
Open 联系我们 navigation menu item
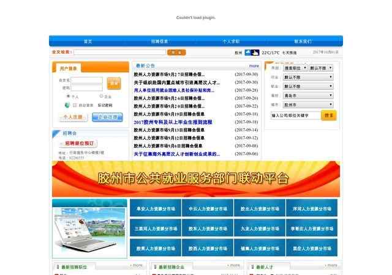303,42
